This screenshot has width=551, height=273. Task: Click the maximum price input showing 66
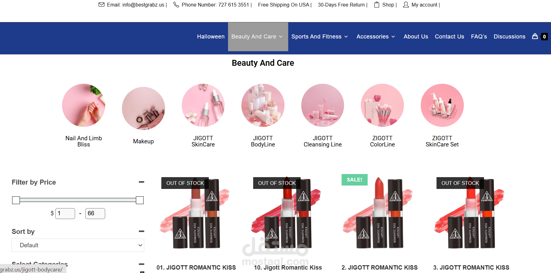click(x=95, y=213)
